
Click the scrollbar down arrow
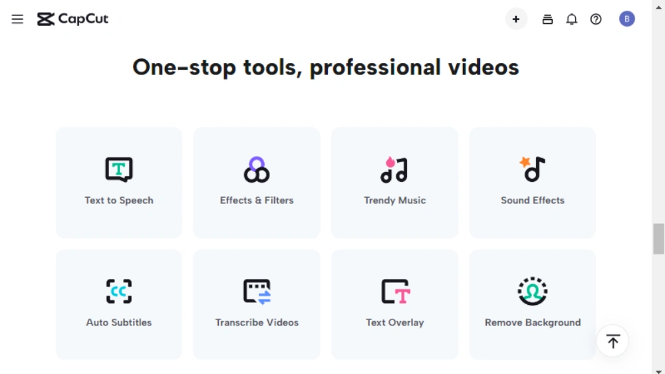[658, 370]
